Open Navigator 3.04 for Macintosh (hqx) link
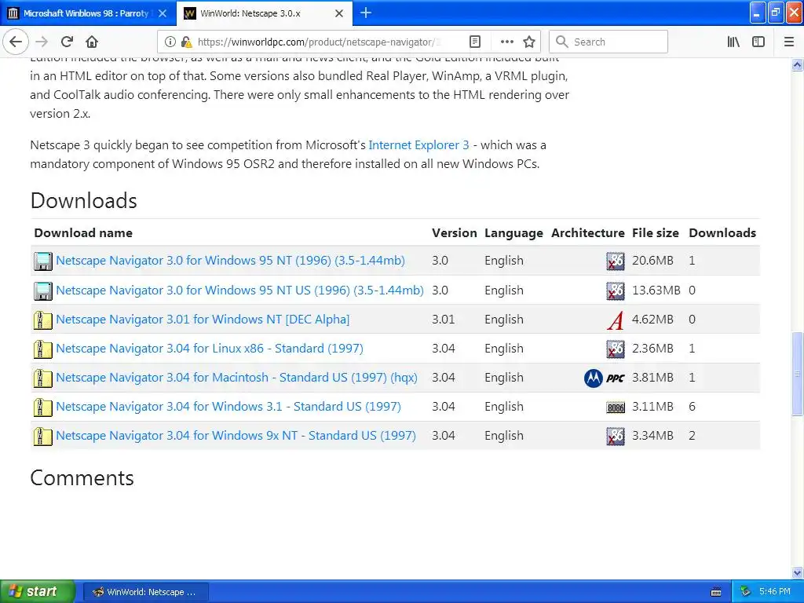 pyautogui.click(x=236, y=378)
